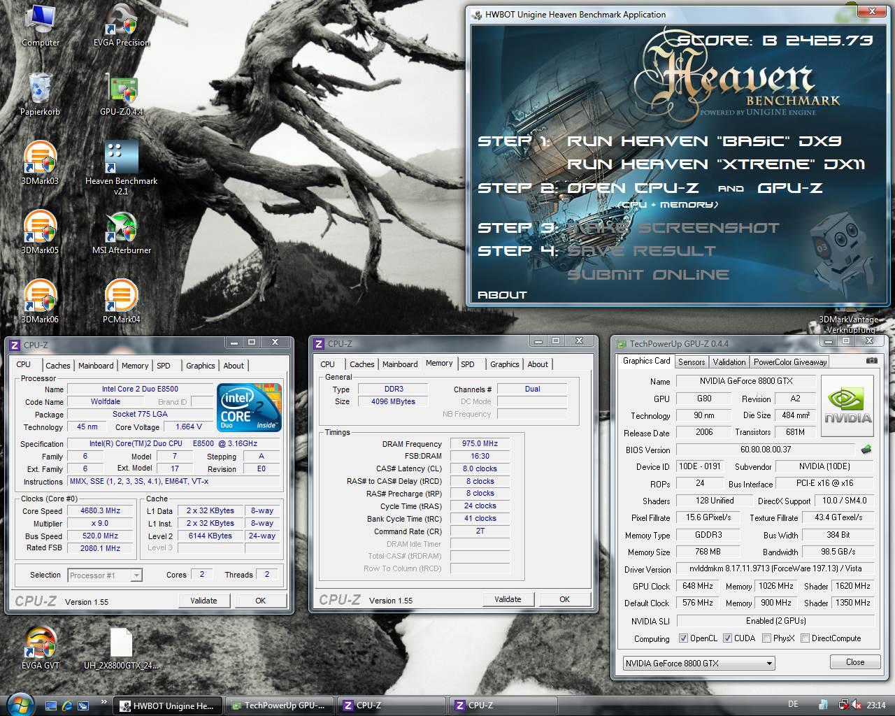Viewport: 895px width, 716px height.
Task: Click Run Heaven "Basic" DX9
Action: coord(704,141)
